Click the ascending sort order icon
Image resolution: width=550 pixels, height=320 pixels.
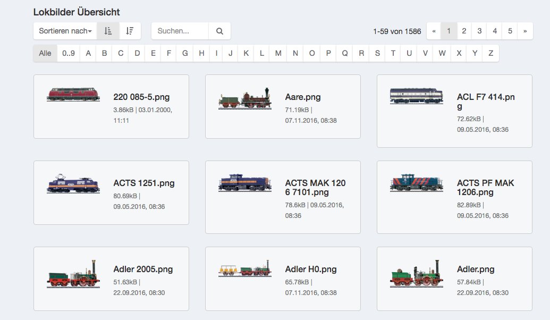pos(108,31)
